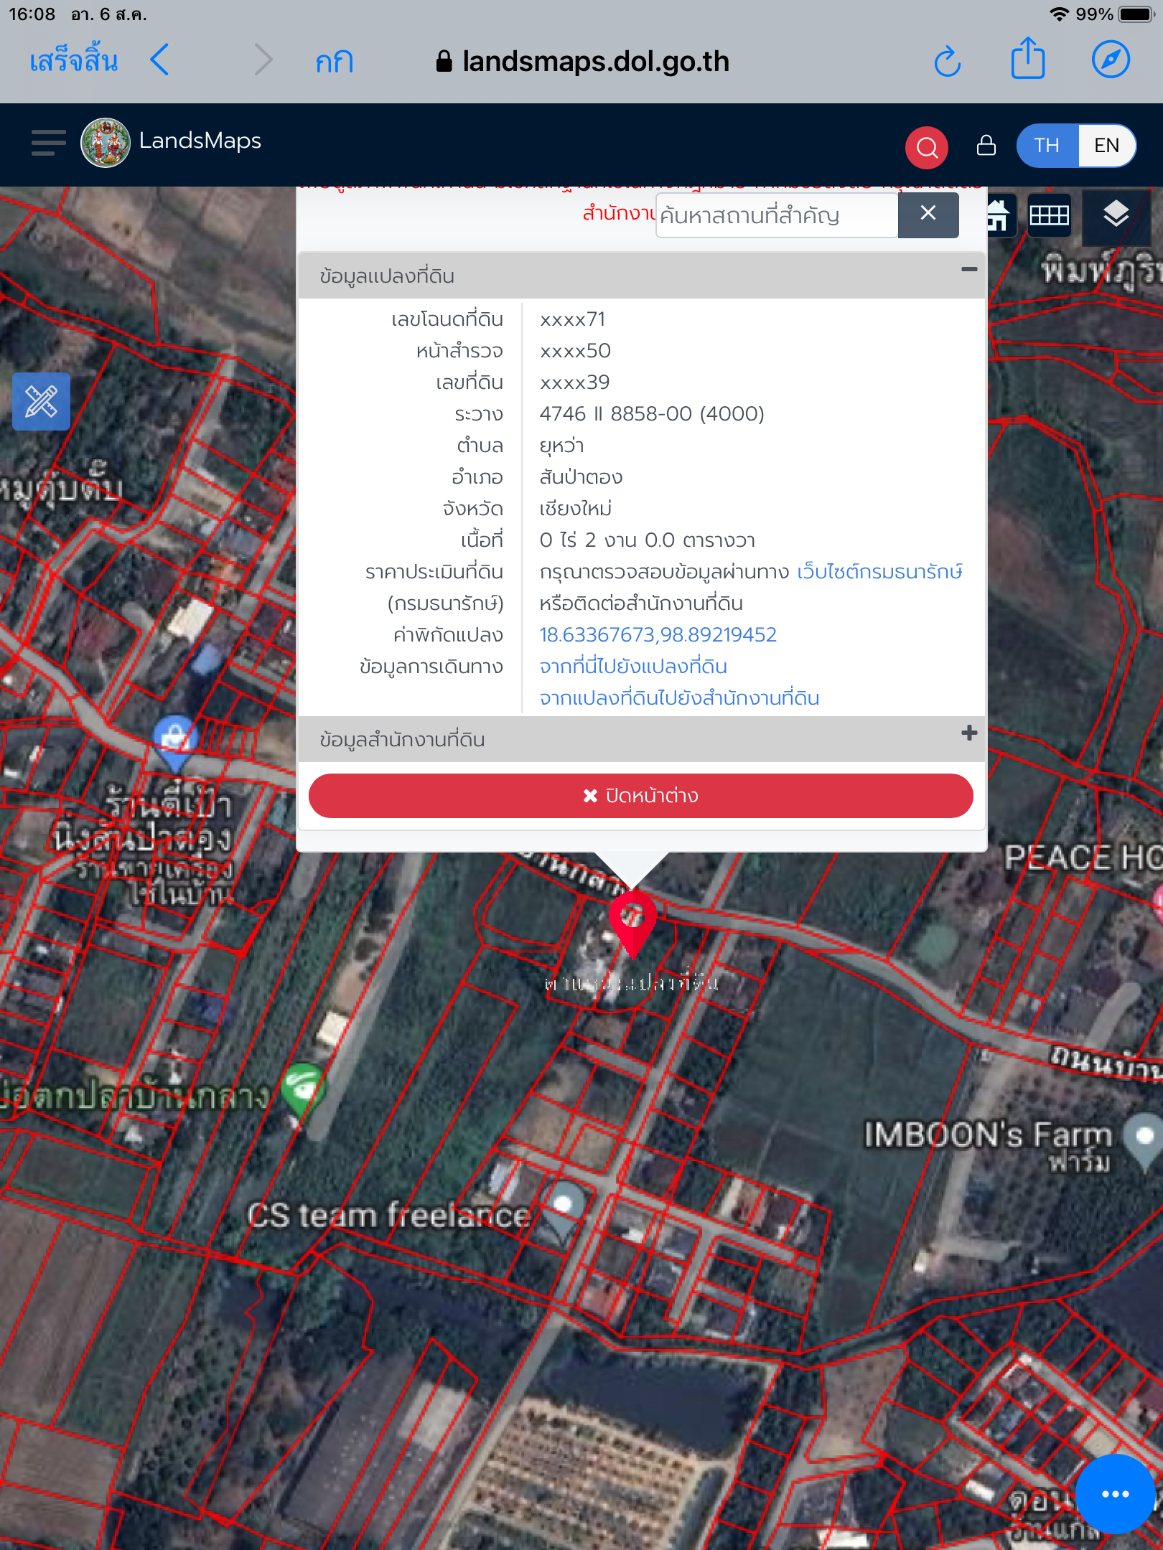Image resolution: width=1163 pixels, height=1550 pixels.
Task: Select the measuring tools icon on map
Action: coord(41,401)
